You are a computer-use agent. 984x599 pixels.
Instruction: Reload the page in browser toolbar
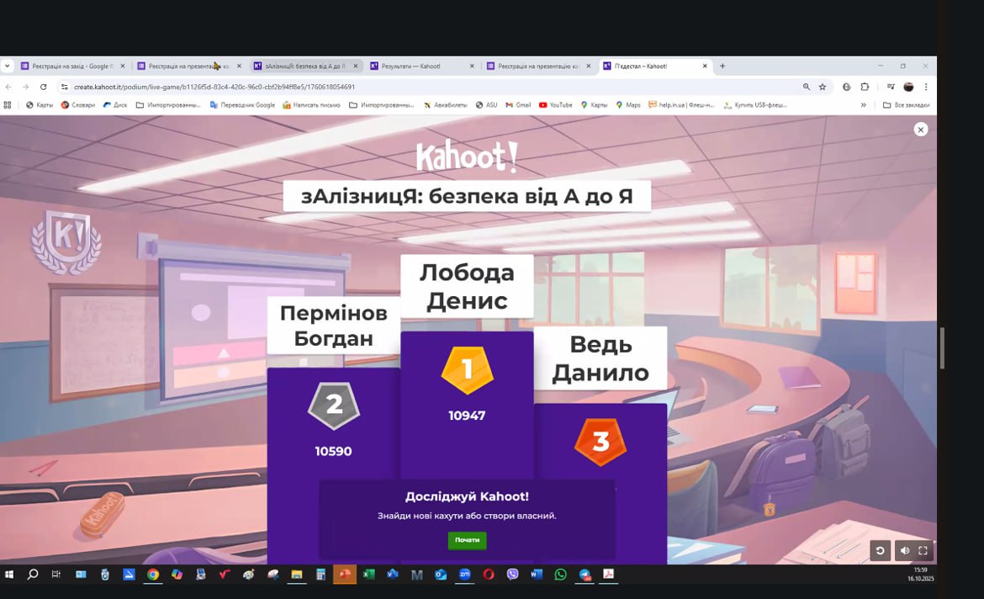click(x=44, y=87)
